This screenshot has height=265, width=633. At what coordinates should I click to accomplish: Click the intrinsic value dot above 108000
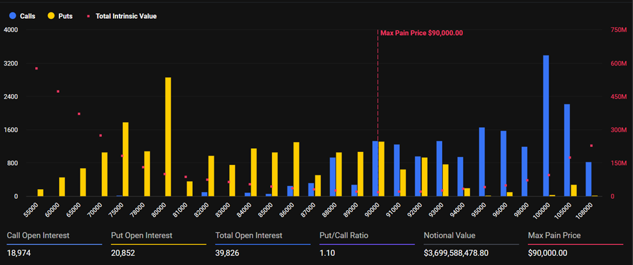coord(591,145)
